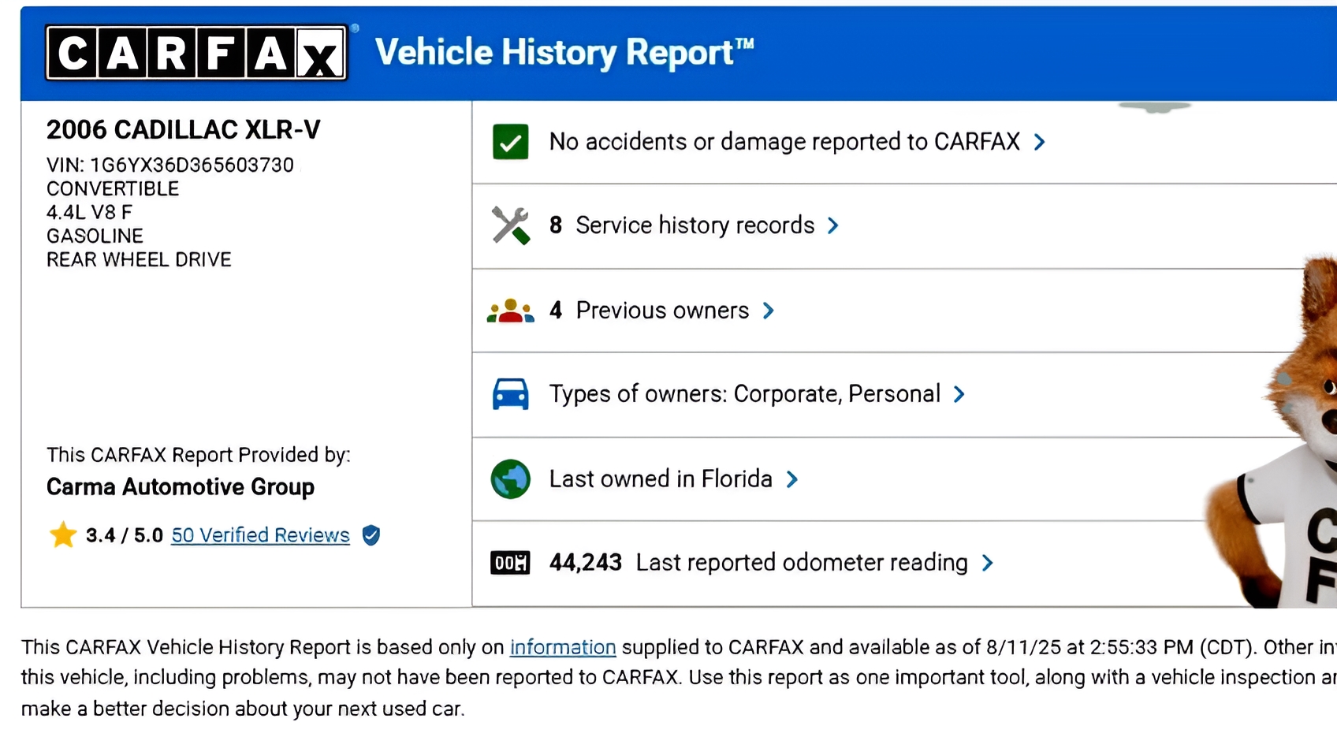Click the odometer reading icon

click(x=510, y=563)
